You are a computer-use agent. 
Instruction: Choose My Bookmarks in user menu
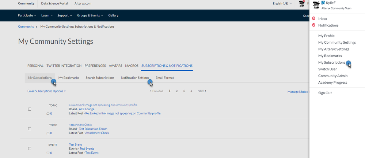[330, 56]
